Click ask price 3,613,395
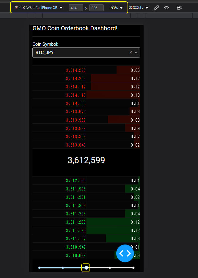 click(76, 137)
